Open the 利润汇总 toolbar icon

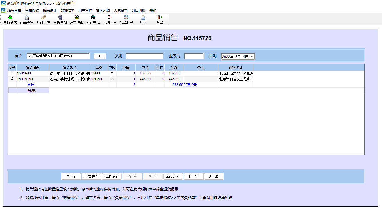pyautogui.click(x=110, y=20)
